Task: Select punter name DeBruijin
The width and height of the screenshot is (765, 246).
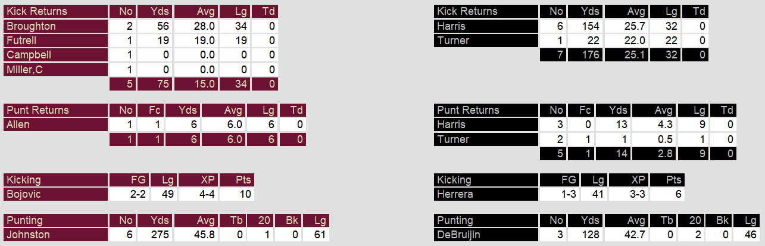Action: pos(486,235)
